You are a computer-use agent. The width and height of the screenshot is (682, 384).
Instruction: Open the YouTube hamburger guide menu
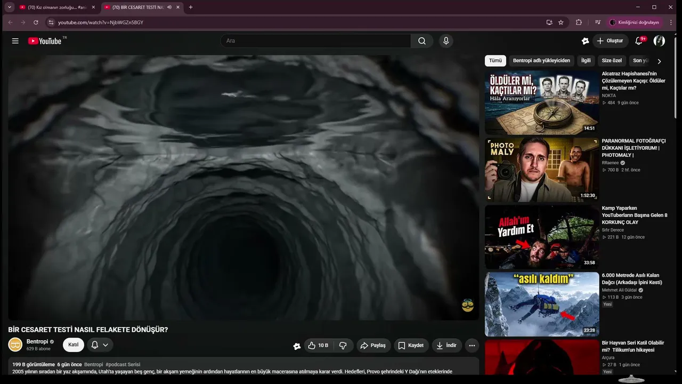pos(15,41)
